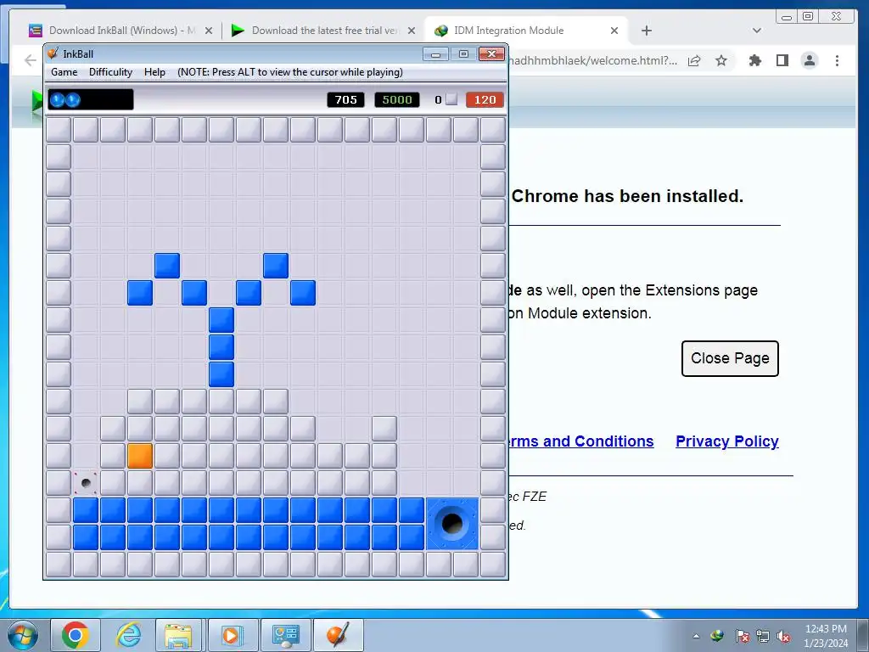869x652 pixels.
Task: Open the Difficulty menu in InkBall
Action: 110,72
